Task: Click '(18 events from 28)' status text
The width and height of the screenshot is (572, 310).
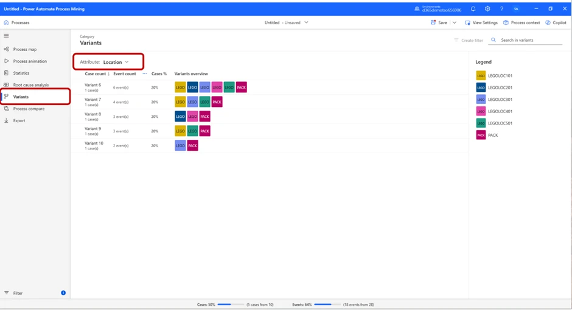Action: (x=358, y=305)
